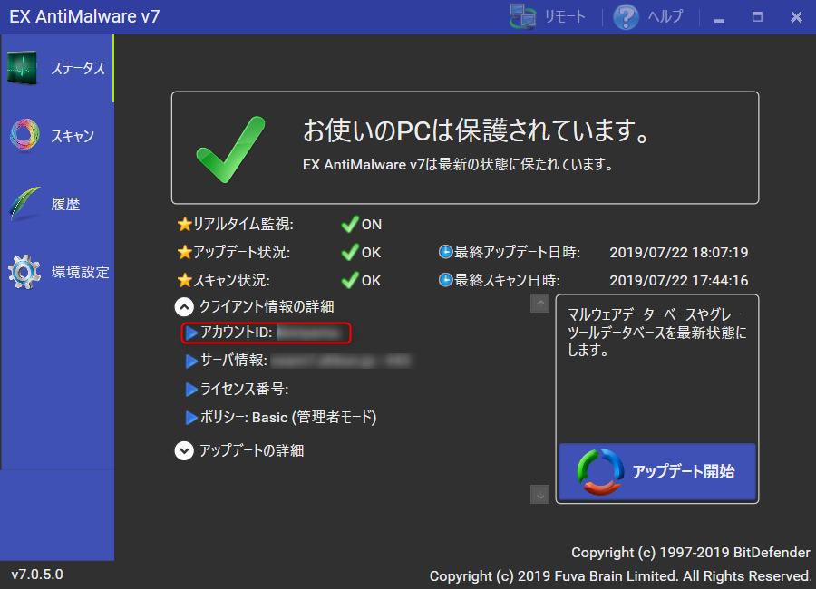Click the blue triangle beside ライセンス番号
816x589 pixels.
coord(191,390)
